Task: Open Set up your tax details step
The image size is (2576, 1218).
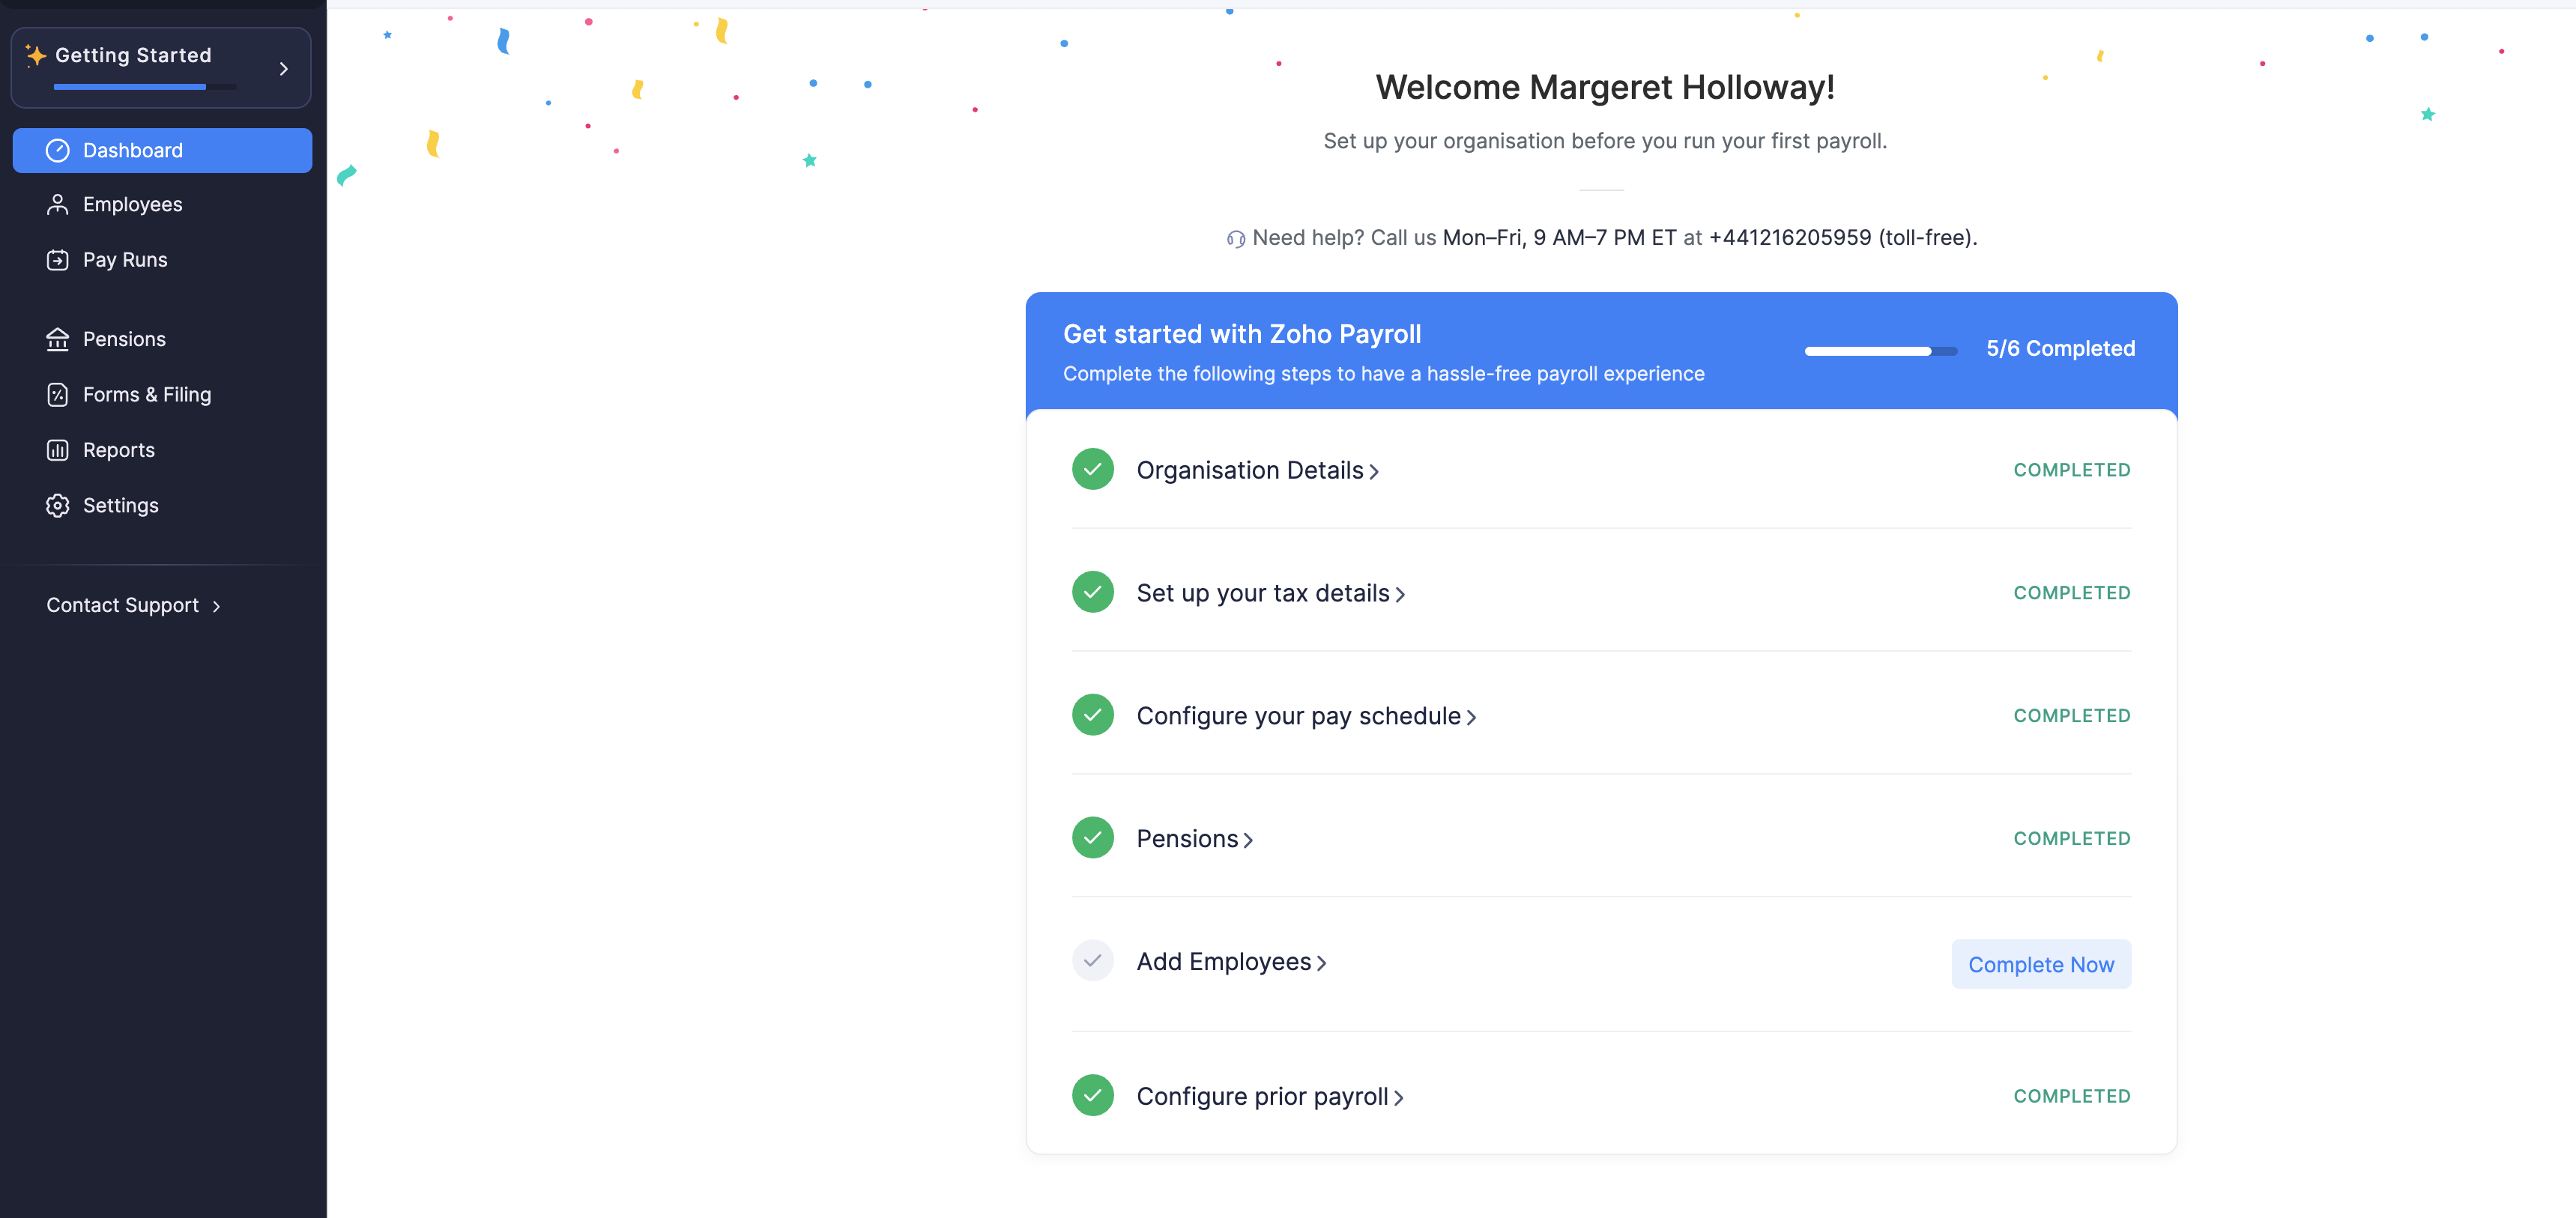Action: (1263, 593)
